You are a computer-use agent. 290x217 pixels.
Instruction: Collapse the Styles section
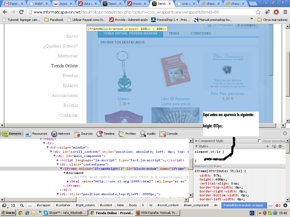tap(197, 146)
